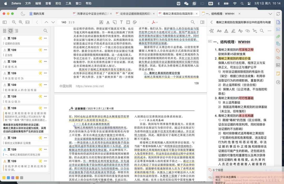Open the PDF export tool dropdown
Screen dimensions: 284x184
point(155,22)
